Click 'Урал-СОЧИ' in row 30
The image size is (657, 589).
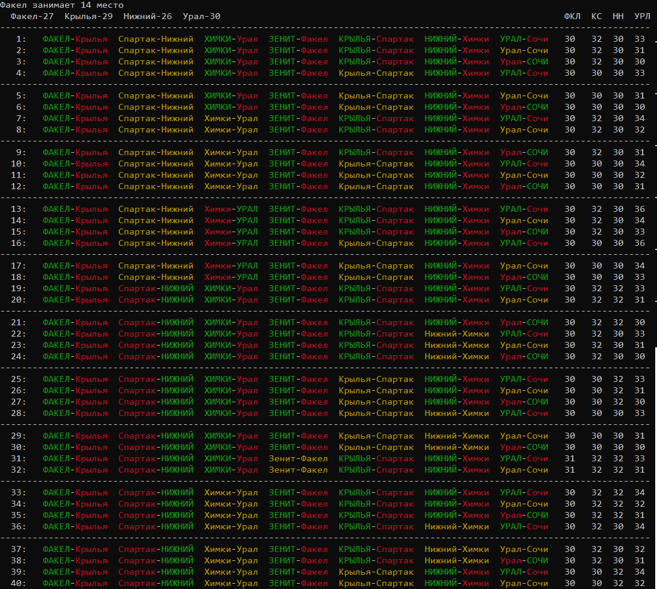pos(524,447)
